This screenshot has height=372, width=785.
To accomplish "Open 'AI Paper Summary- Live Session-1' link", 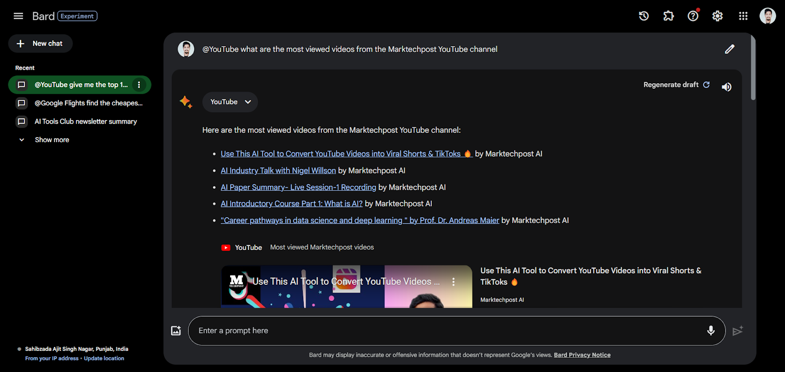I will [x=298, y=187].
